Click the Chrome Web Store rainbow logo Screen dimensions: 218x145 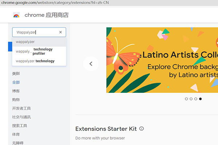point(16,15)
